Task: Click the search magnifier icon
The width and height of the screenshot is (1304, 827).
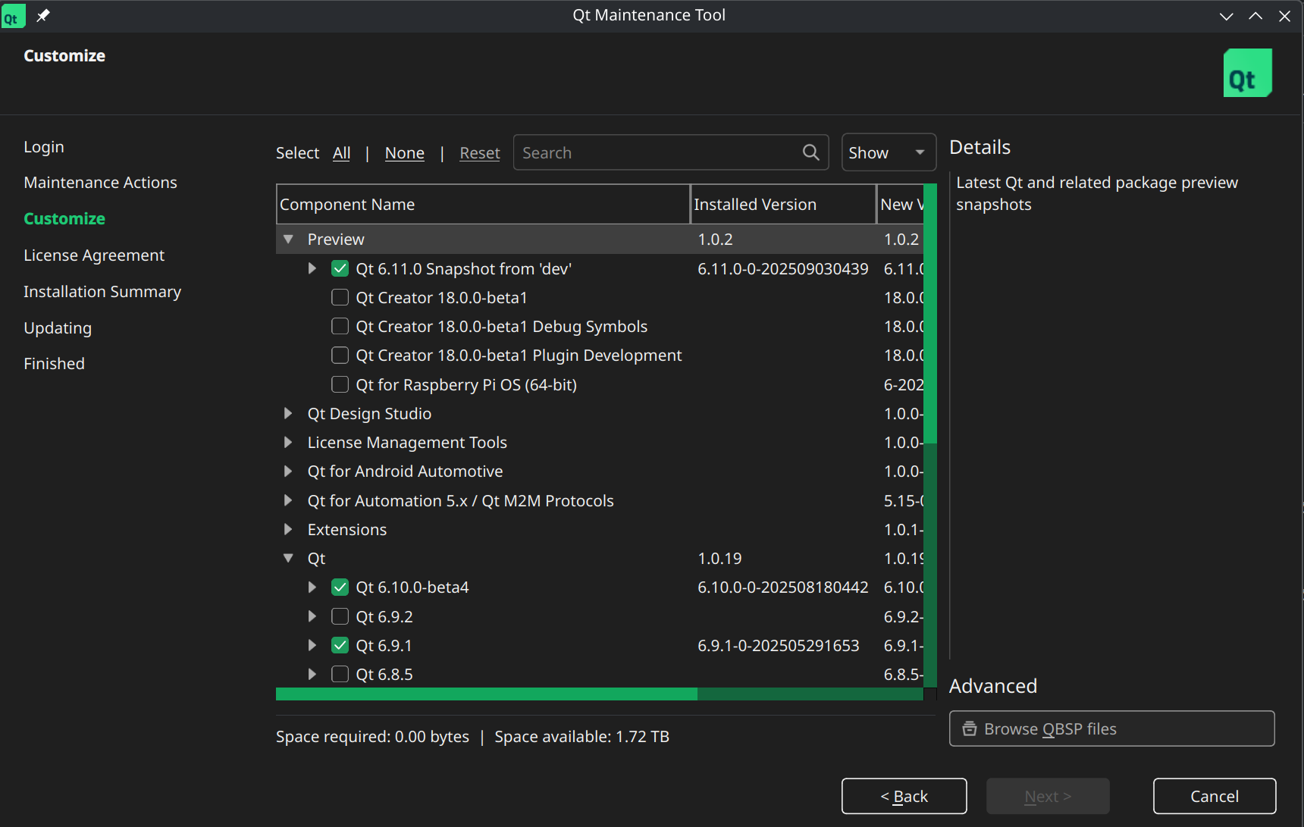Action: [x=810, y=152]
